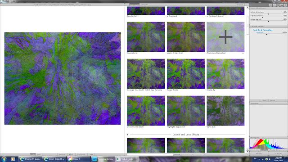This screenshot has height=162, width=288.
Task: Click the Finish button
Action: pyautogui.click(x=259, y=153)
